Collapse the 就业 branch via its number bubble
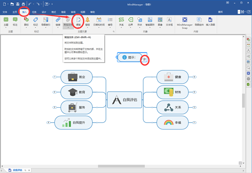Viewport: 252px width, 173px height. click(55, 77)
